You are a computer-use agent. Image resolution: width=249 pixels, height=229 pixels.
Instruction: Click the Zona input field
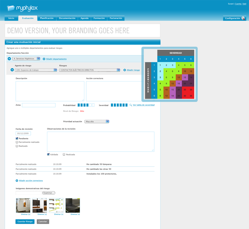pos(39,105)
